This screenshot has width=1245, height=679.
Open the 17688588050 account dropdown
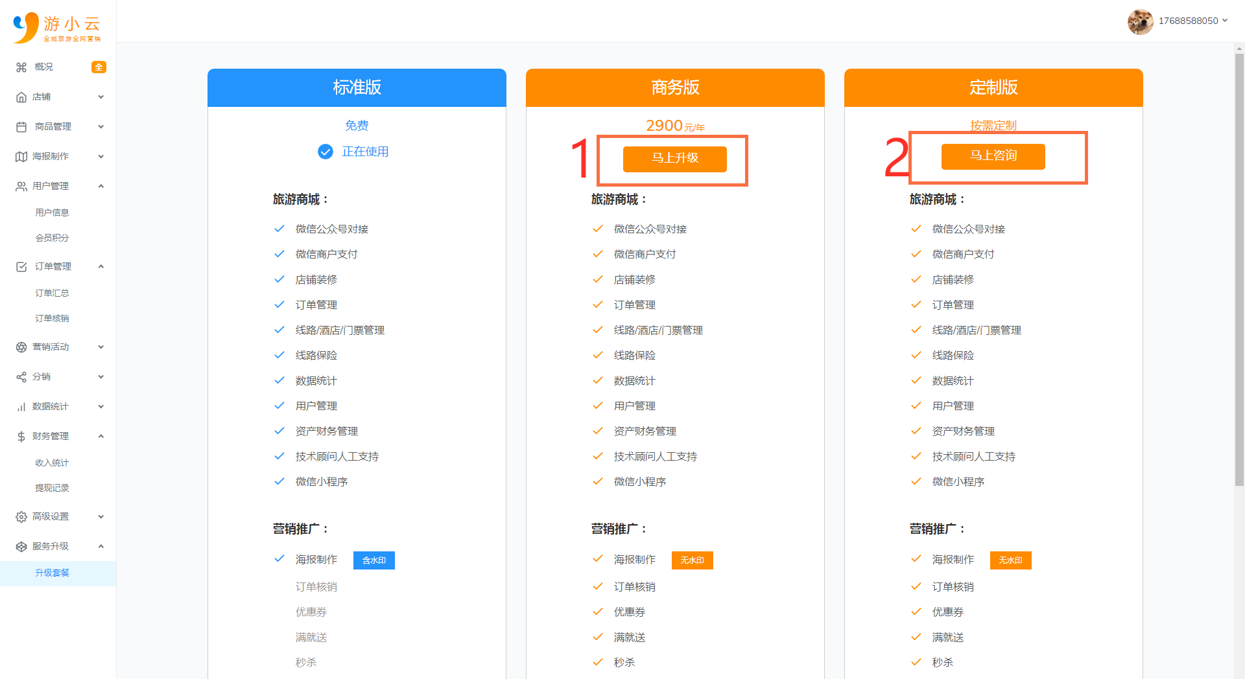tap(1193, 21)
